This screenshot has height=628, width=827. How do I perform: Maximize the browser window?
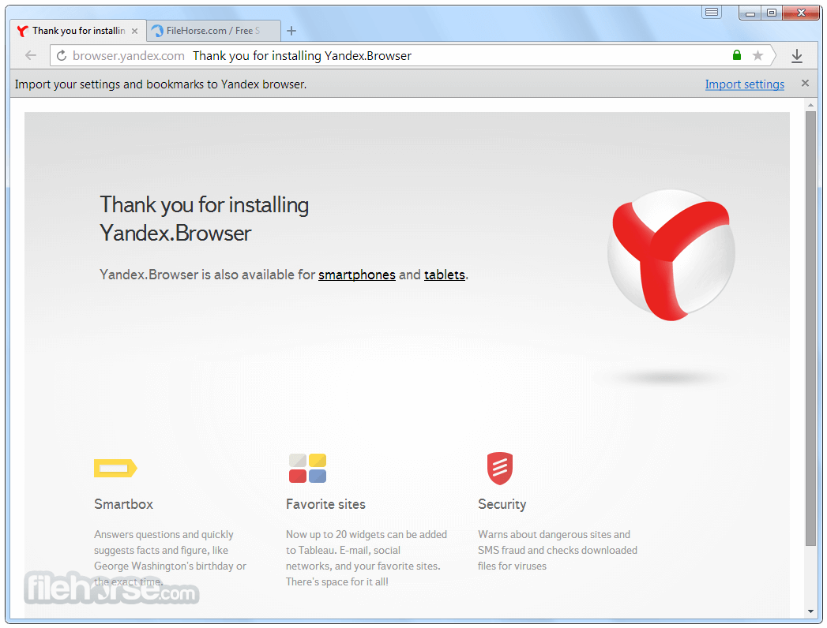772,13
